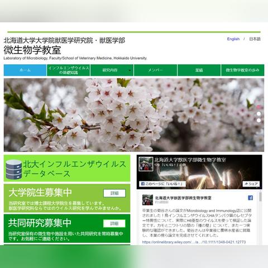This screenshot has height=268, width=268.
Task: Click the 共同研究募集中 heading
Action: (x=40, y=223)
